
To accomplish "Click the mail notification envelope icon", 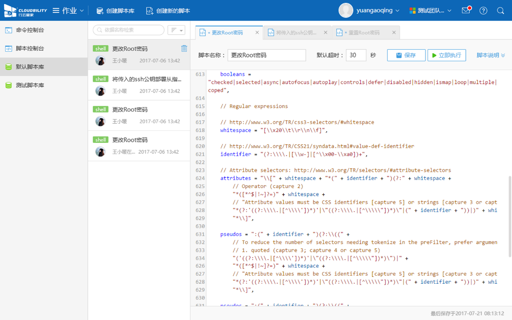I will (466, 10).
